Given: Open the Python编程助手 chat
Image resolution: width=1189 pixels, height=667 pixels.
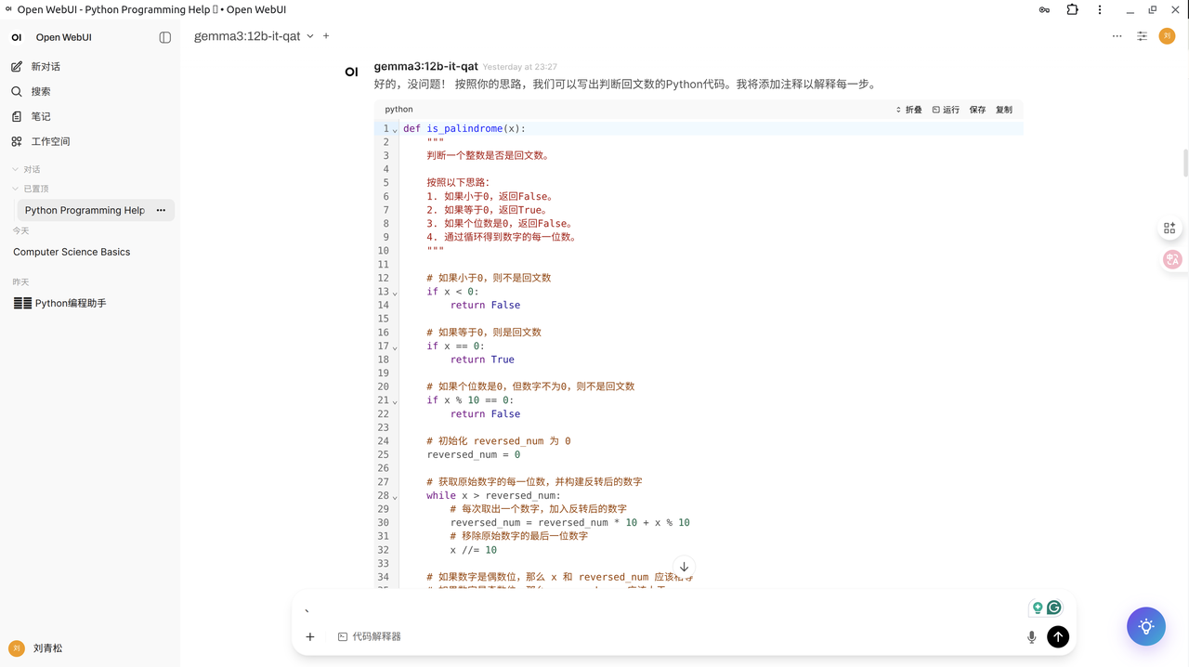Looking at the screenshot, I should (x=60, y=303).
